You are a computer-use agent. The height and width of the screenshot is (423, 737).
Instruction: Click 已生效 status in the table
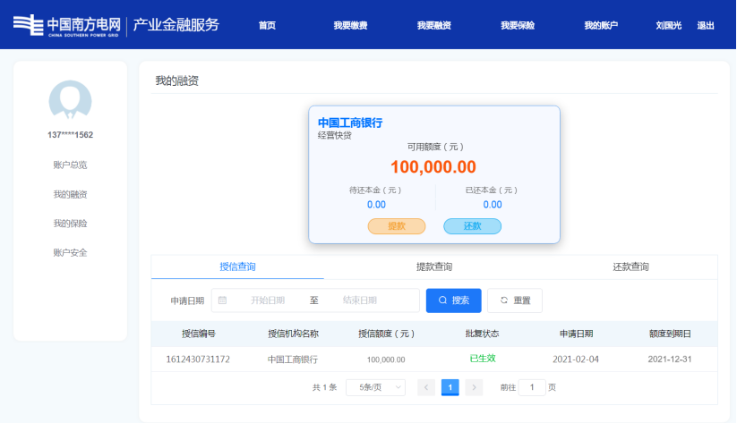pos(483,359)
